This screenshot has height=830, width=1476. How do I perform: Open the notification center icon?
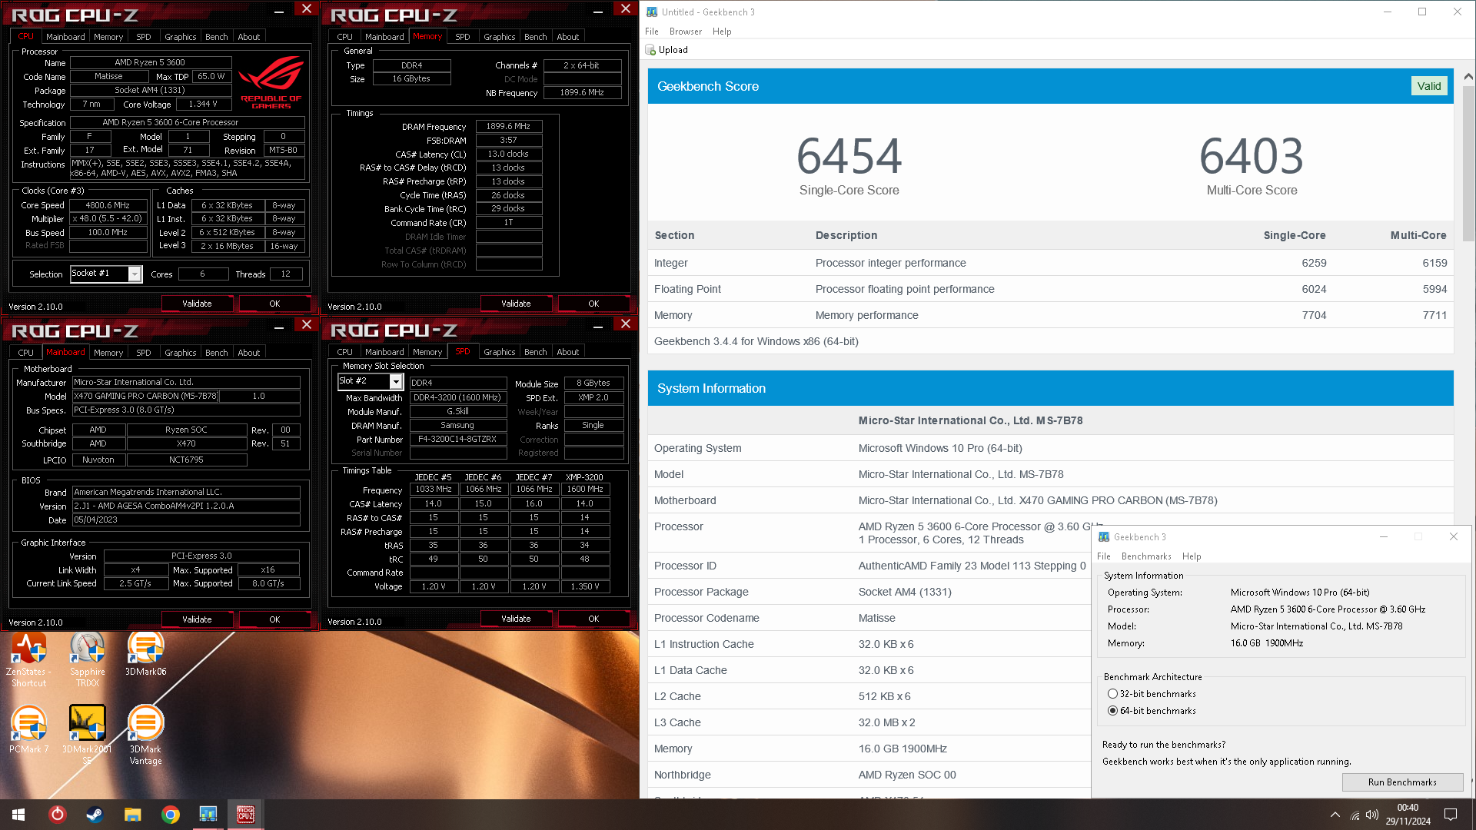click(1451, 815)
